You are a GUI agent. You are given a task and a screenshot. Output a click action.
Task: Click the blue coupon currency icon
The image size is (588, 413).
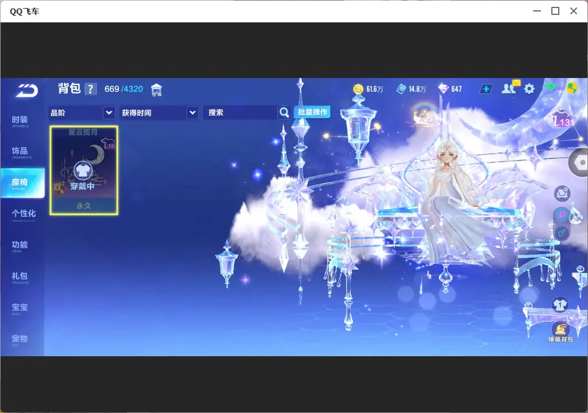[x=401, y=89]
